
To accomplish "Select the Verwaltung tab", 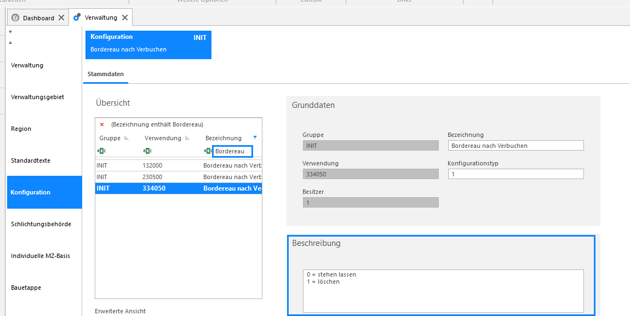I will pyautogui.click(x=101, y=18).
